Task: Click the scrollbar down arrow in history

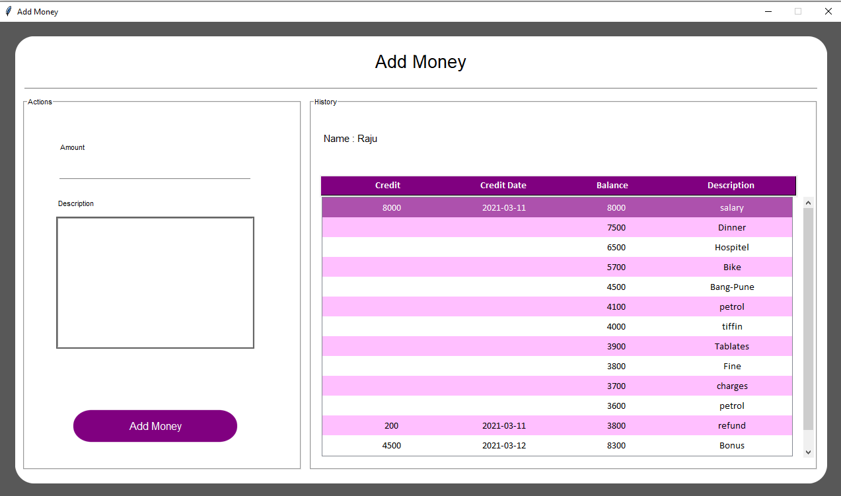Action: (x=809, y=452)
